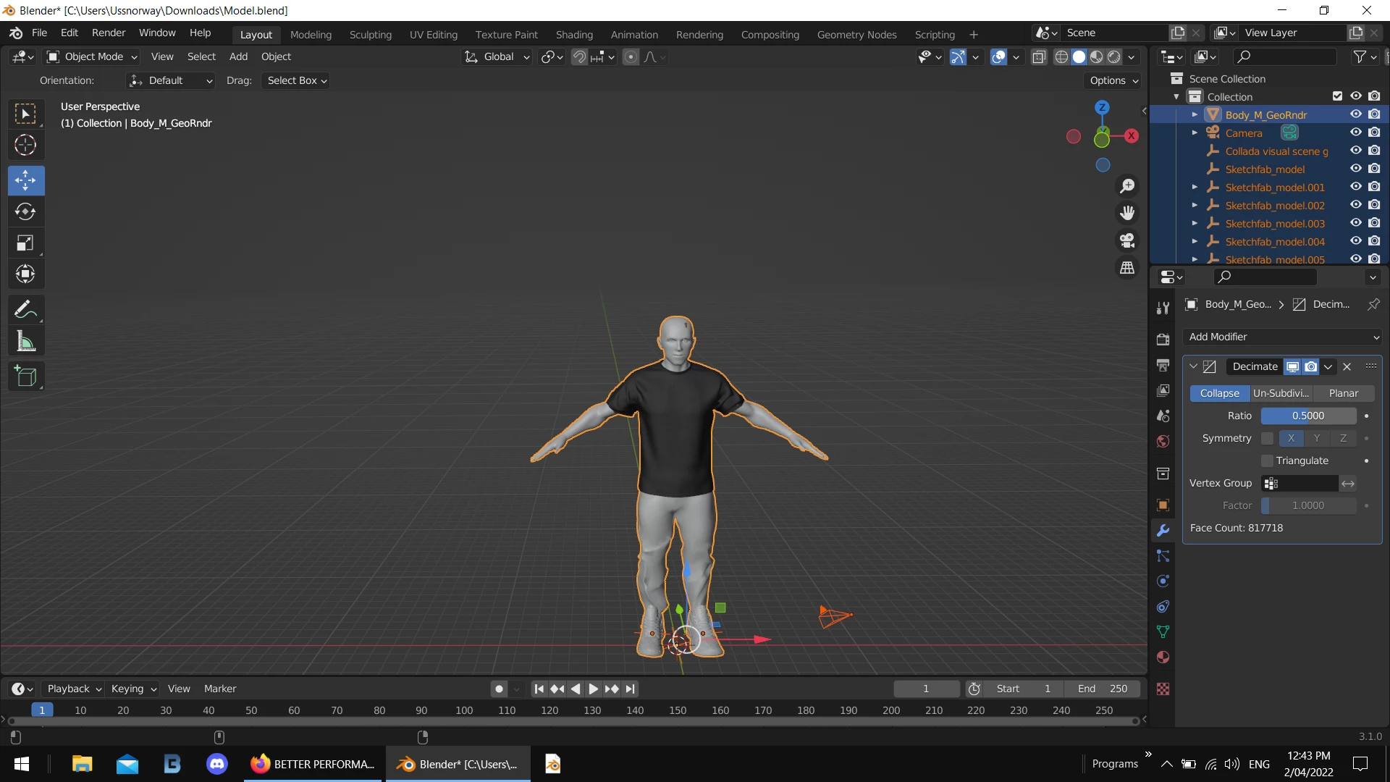Select the Rotate tool in toolbar
This screenshot has width=1390, height=782.
click(x=25, y=211)
